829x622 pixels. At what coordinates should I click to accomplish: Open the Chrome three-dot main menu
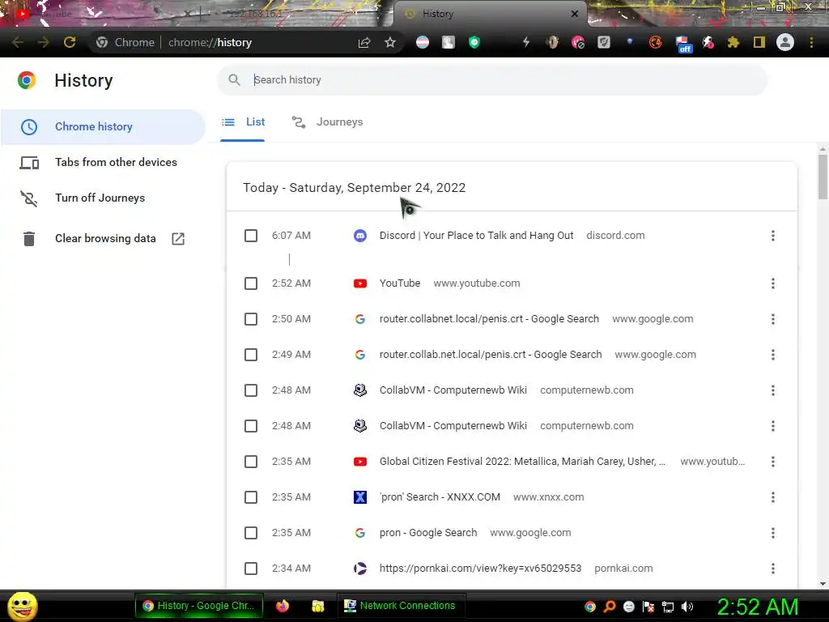pyautogui.click(x=811, y=42)
